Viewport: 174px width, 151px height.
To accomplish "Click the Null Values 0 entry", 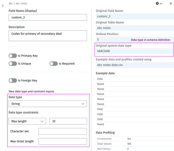I will tap(135, 149).
